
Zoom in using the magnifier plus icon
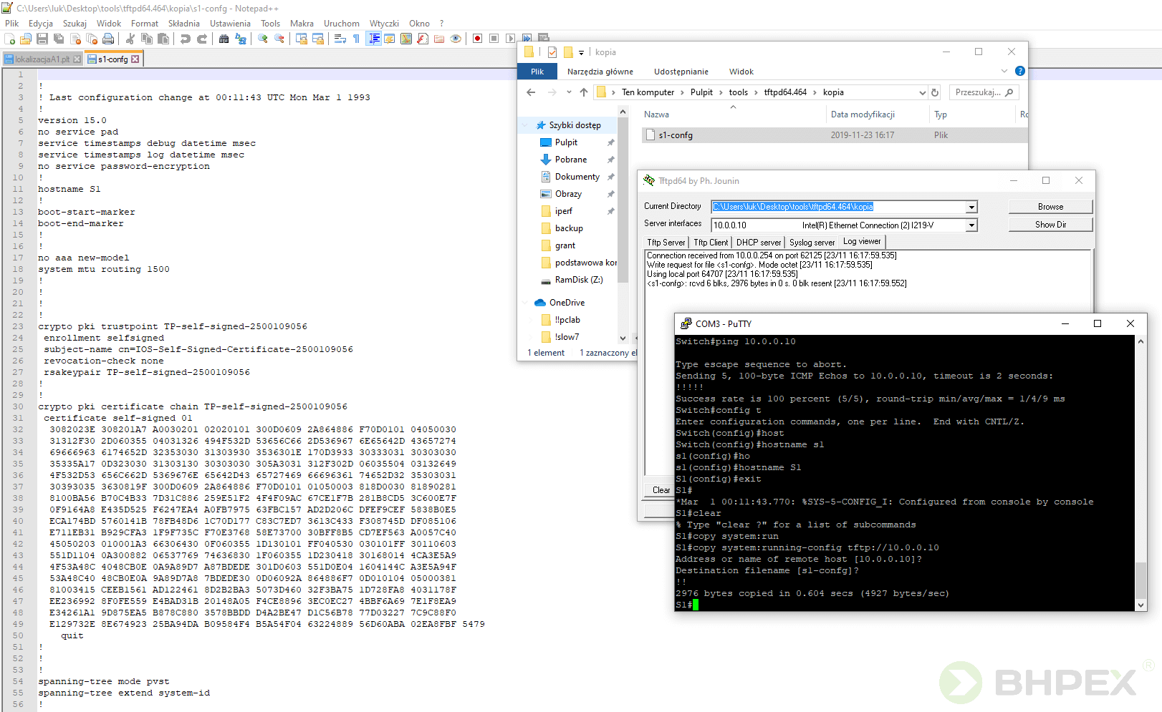[263, 39]
